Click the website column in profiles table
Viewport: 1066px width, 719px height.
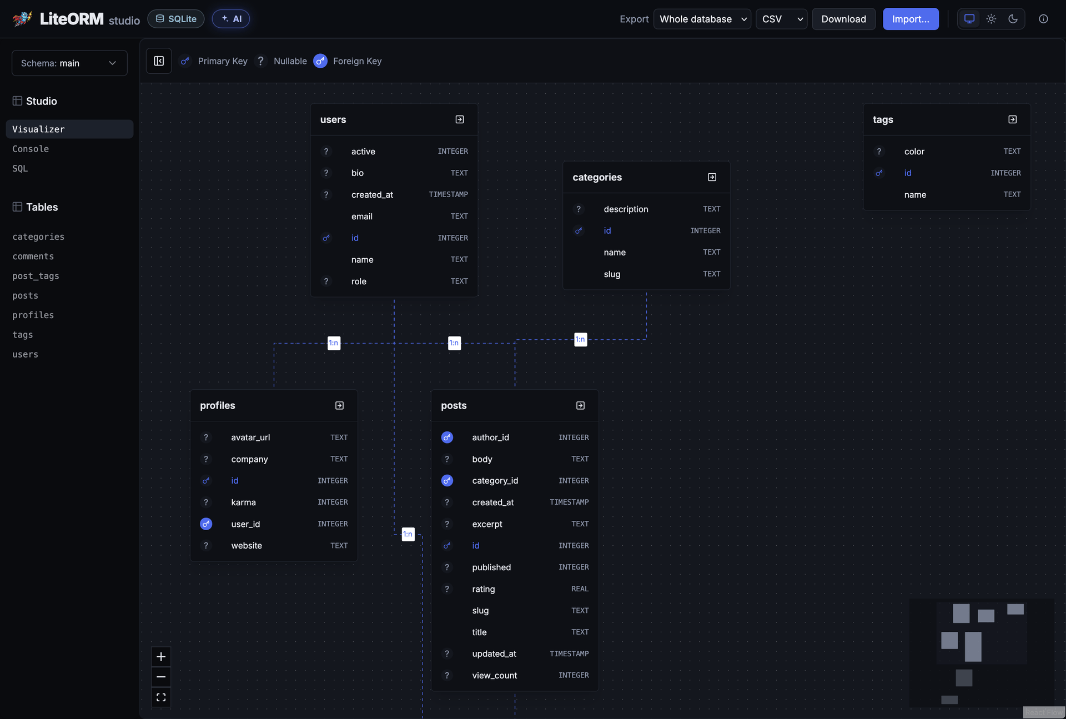click(x=274, y=546)
